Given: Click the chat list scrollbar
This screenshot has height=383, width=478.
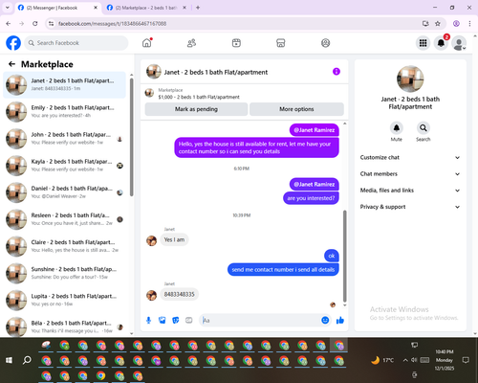Looking at the screenshot, I should [x=131, y=137].
